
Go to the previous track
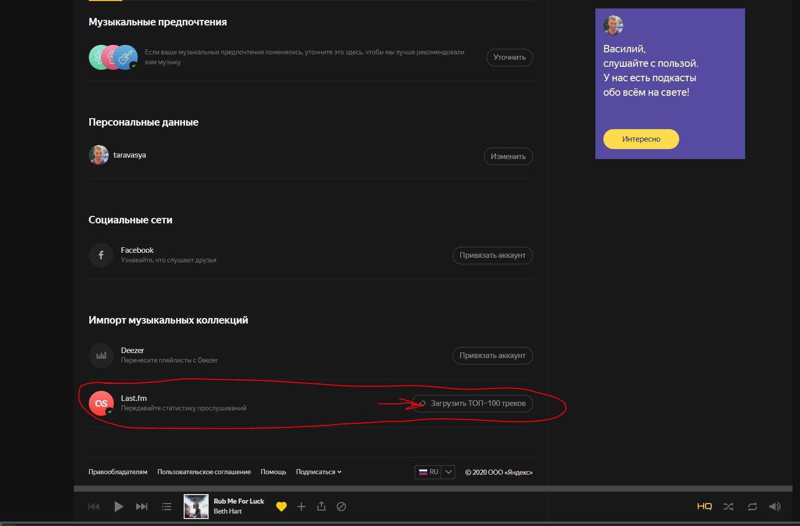[94, 507]
